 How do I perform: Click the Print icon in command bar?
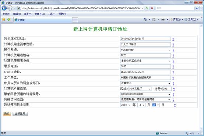(163, 19)
